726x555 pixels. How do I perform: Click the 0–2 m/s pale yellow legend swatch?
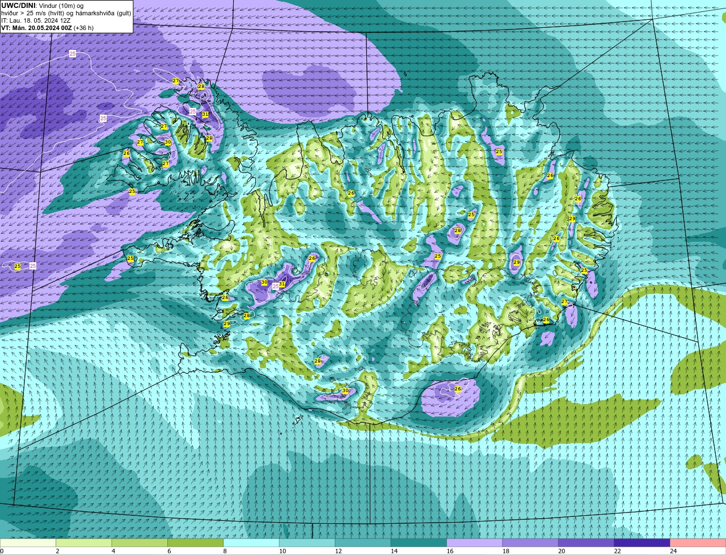pyautogui.click(x=28, y=543)
